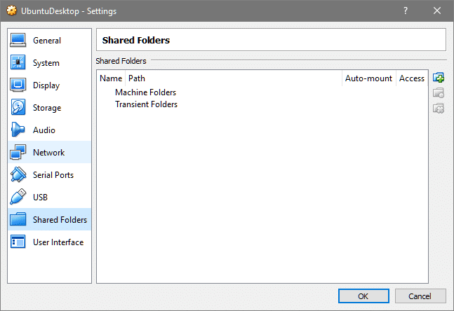This screenshot has width=454, height=311.
Task: Select the Machine Folders tree entry
Action: tap(145, 92)
